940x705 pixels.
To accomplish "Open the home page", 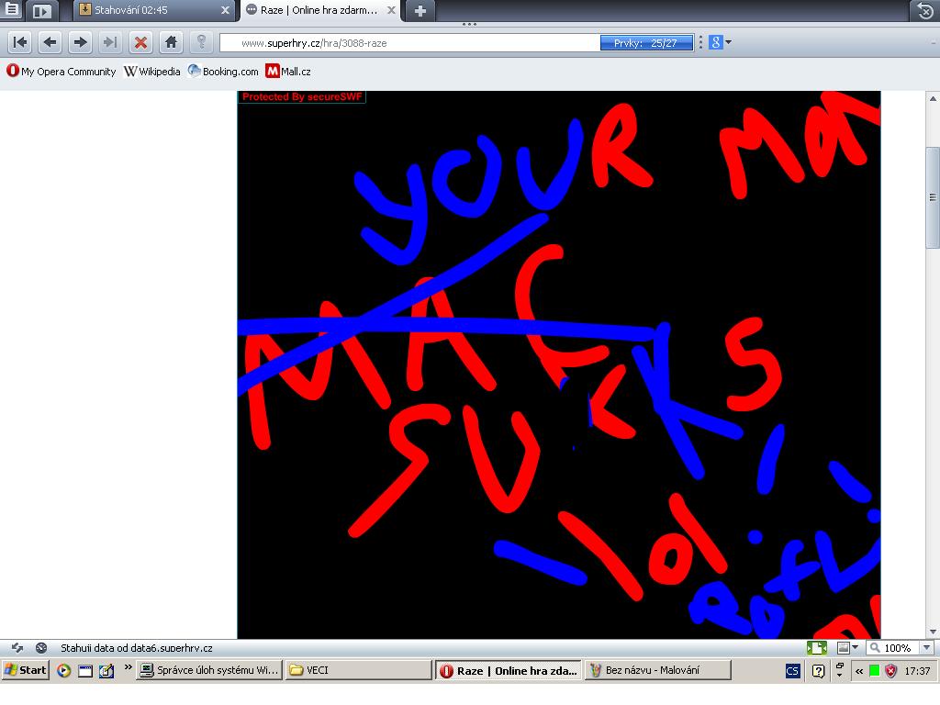I will [x=171, y=42].
